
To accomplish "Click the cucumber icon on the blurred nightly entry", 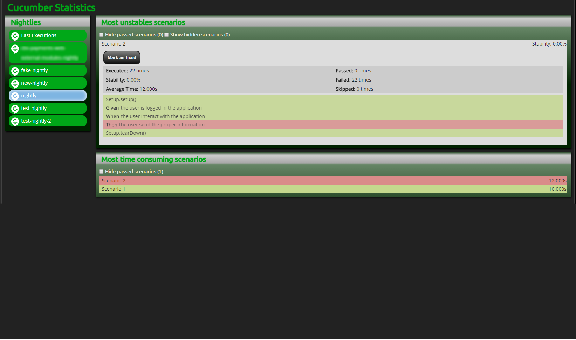I will click(15, 49).
